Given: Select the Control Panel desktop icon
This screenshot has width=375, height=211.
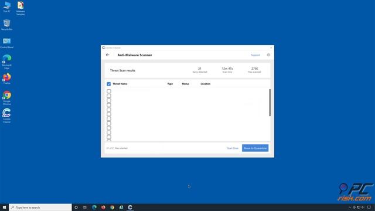Looking at the screenshot, I should [6, 43].
